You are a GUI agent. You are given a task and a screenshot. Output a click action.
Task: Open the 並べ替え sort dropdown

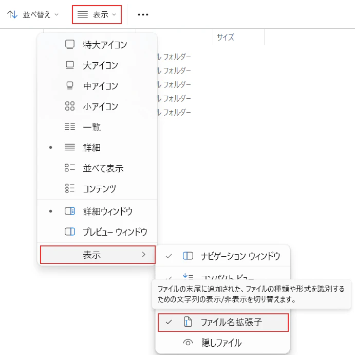(33, 15)
